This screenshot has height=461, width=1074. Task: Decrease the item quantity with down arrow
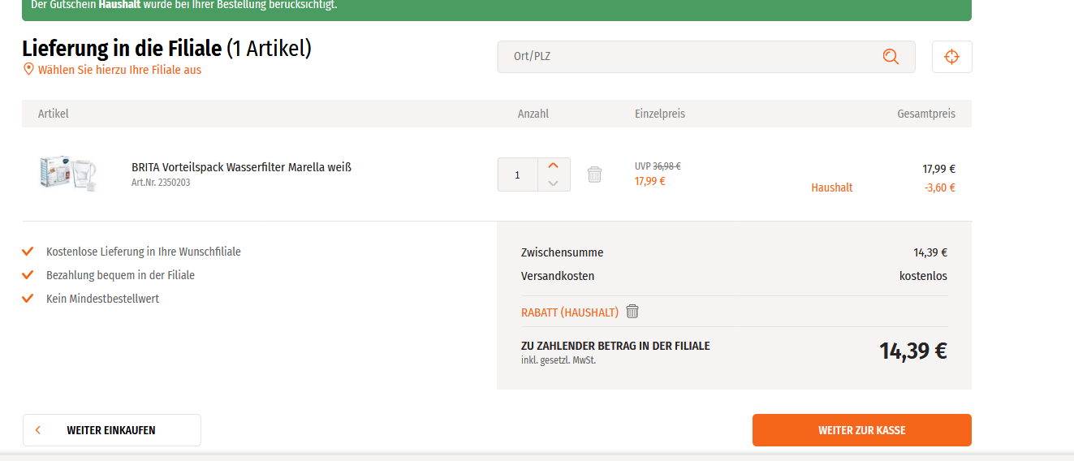pos(553,183)
